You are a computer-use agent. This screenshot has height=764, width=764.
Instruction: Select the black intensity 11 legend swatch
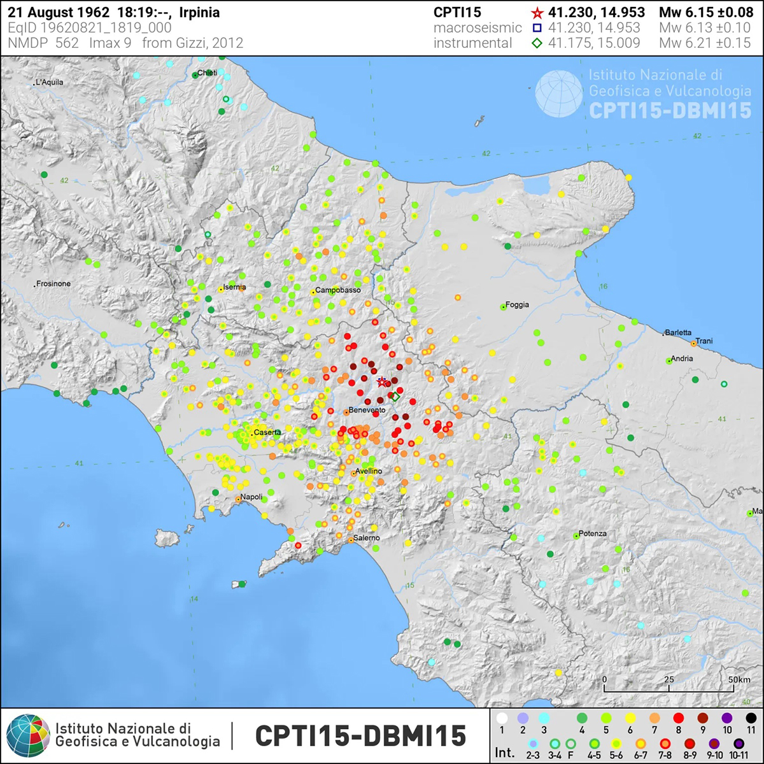coord(751,719)
